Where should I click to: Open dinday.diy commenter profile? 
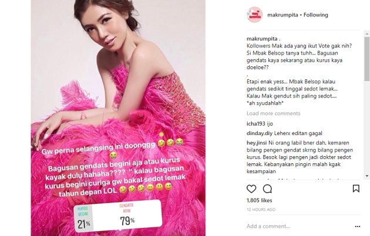[260, 133]
